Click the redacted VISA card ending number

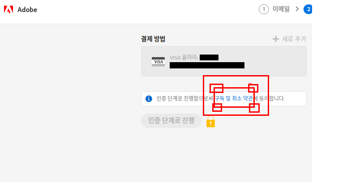(209, 58)
